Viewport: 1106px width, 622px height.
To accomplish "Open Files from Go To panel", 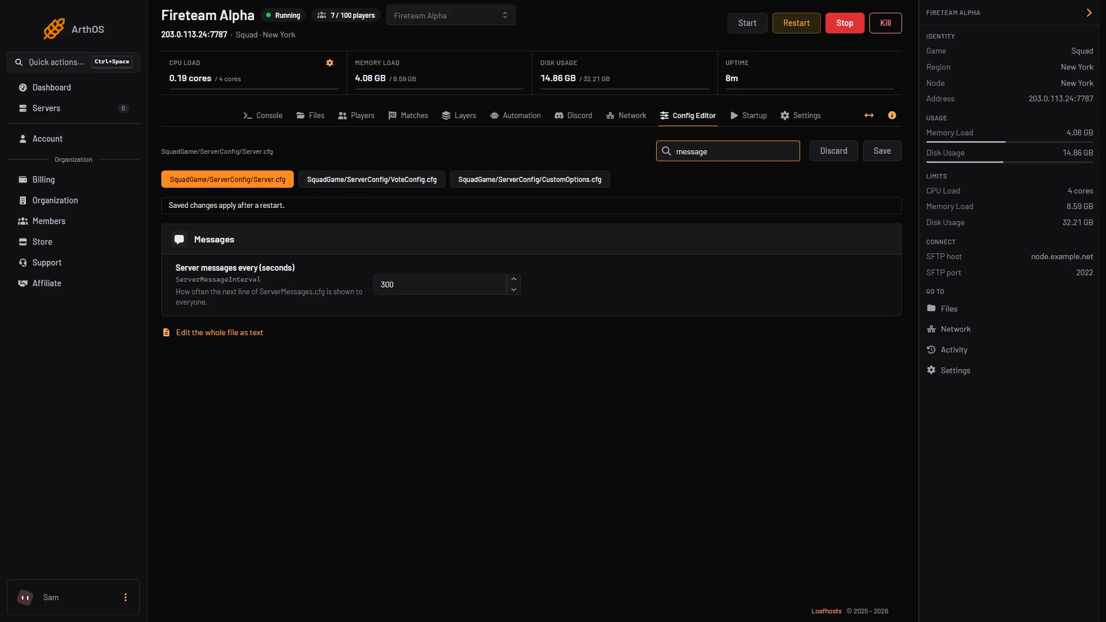I will tap(942, 309).
